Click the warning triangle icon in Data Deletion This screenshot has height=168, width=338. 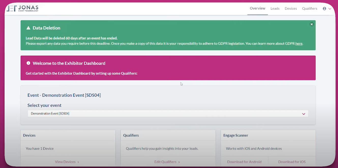[x=28, y=28]
